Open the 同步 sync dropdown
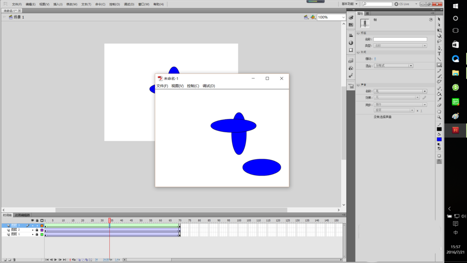 coord(400,105)
